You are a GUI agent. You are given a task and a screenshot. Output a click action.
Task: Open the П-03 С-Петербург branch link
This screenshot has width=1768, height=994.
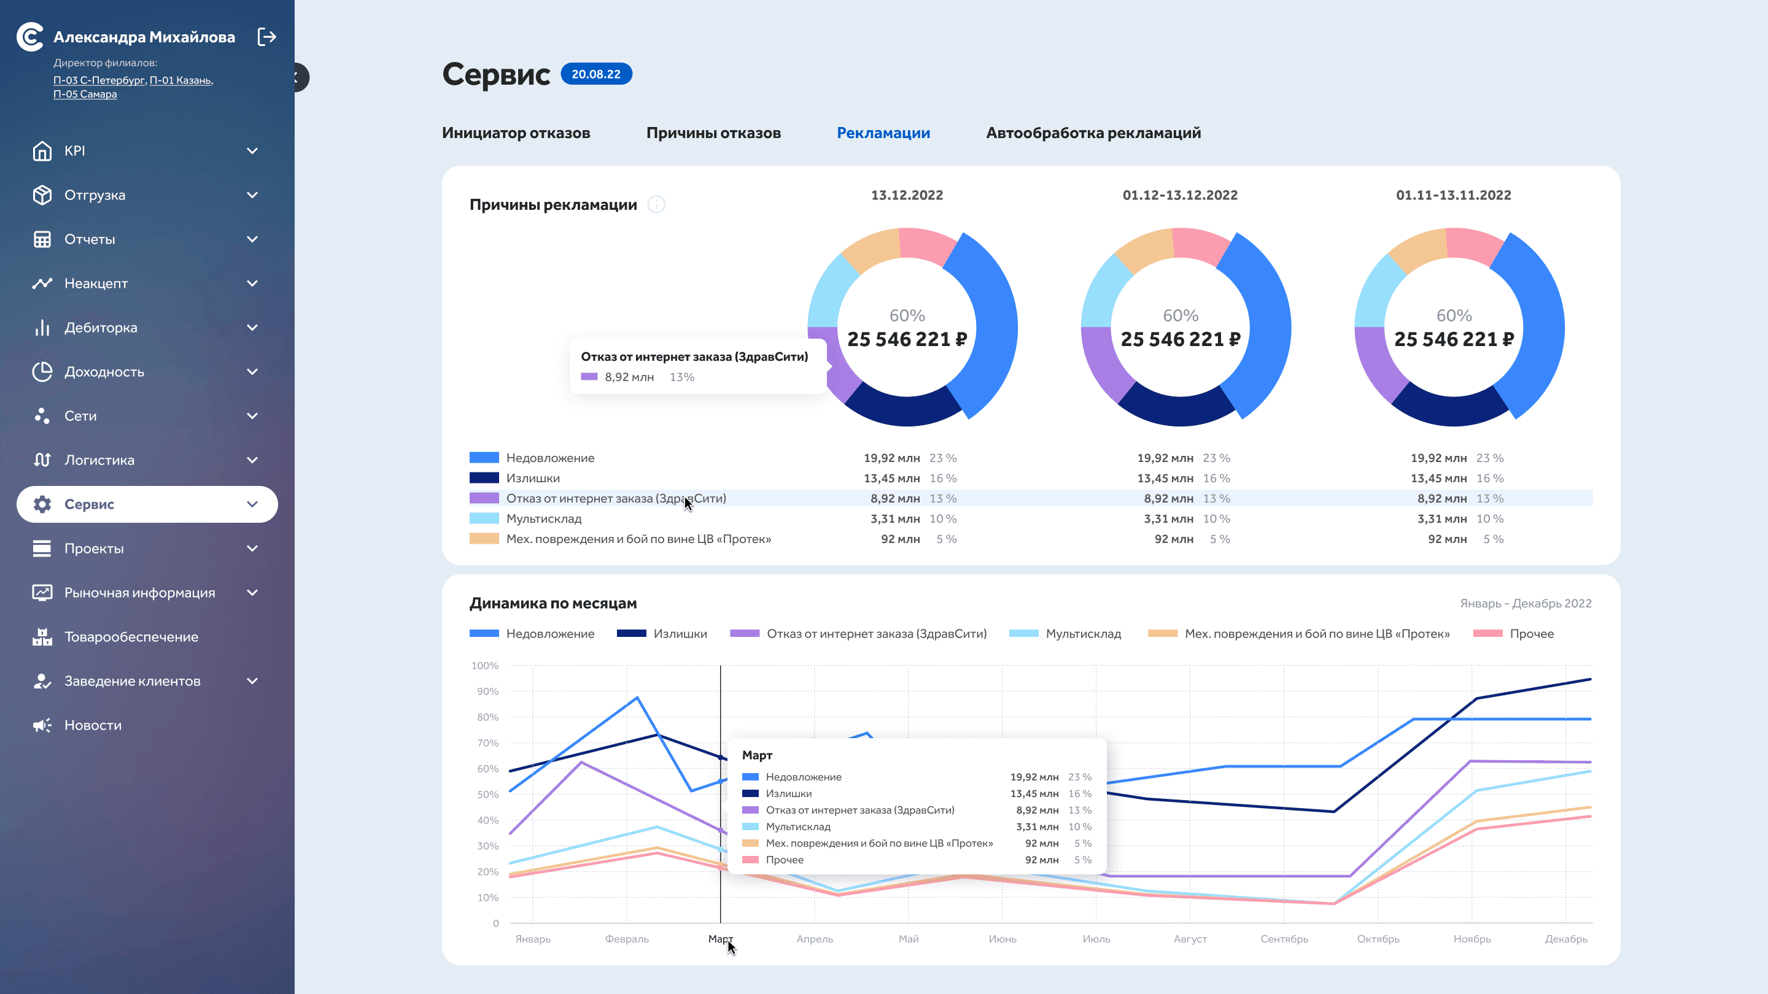[x=99, y=80]
